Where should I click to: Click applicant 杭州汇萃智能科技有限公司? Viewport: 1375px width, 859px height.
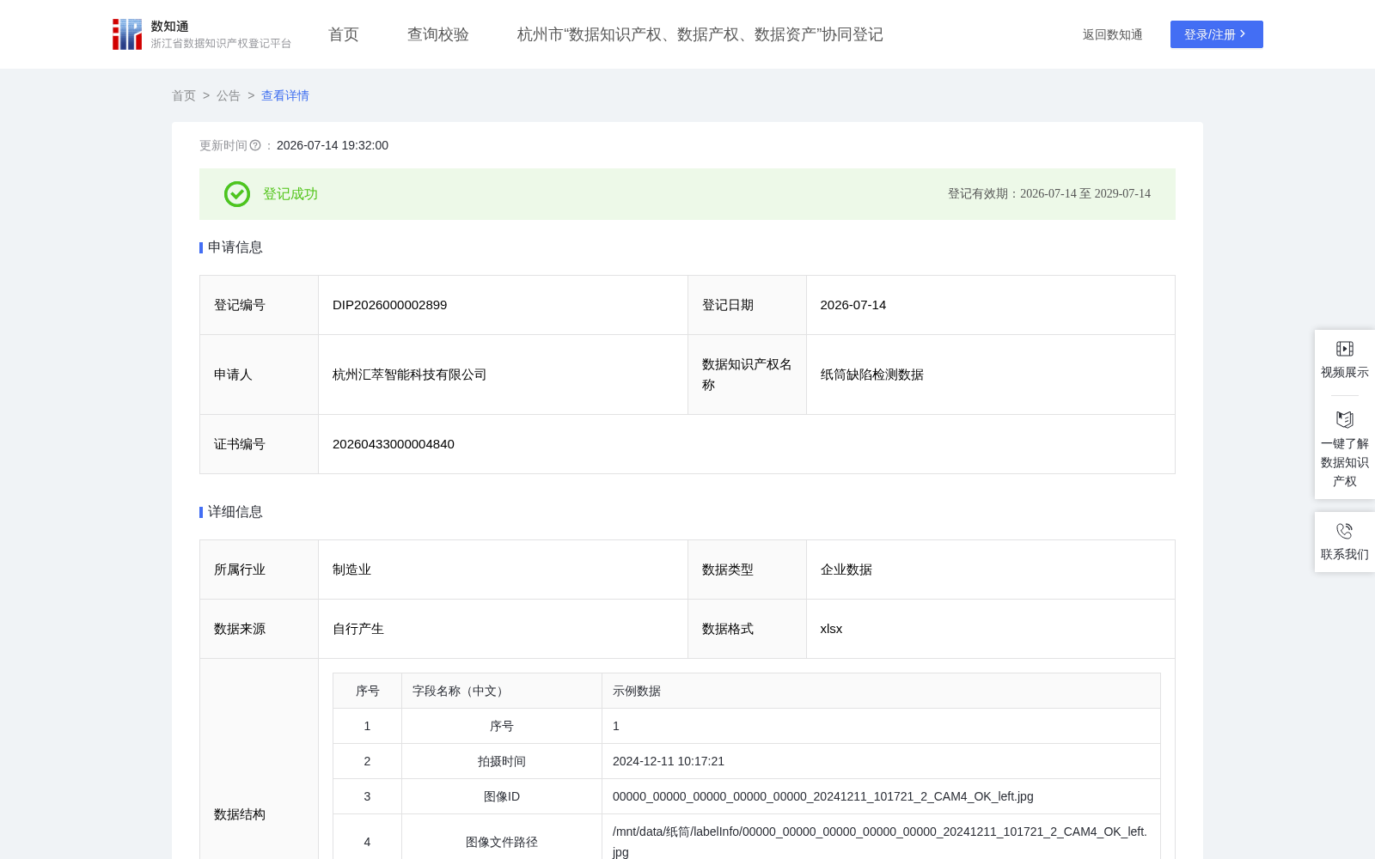click(x=410, y=375)
